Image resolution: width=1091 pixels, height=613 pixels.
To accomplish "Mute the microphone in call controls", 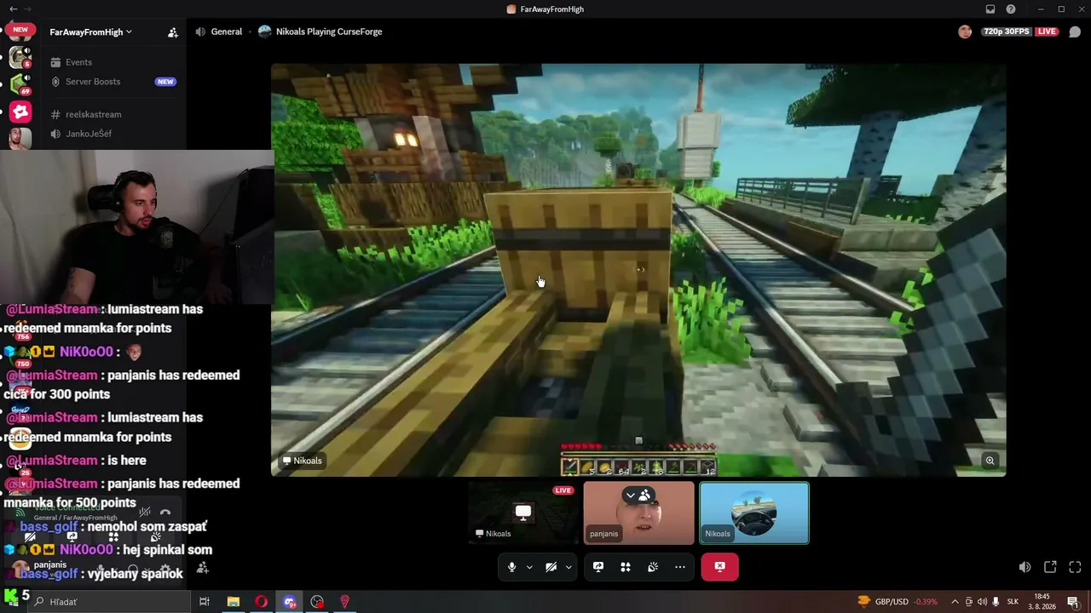I will 511,567.
